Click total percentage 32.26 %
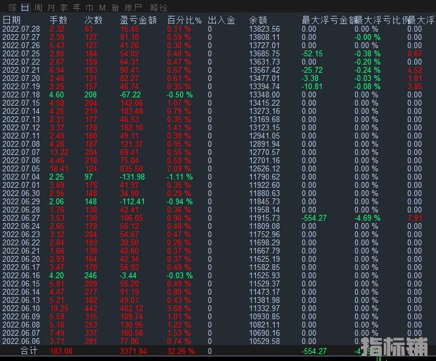This screenshot has height=361, width=436. click(x=181, y=351)
